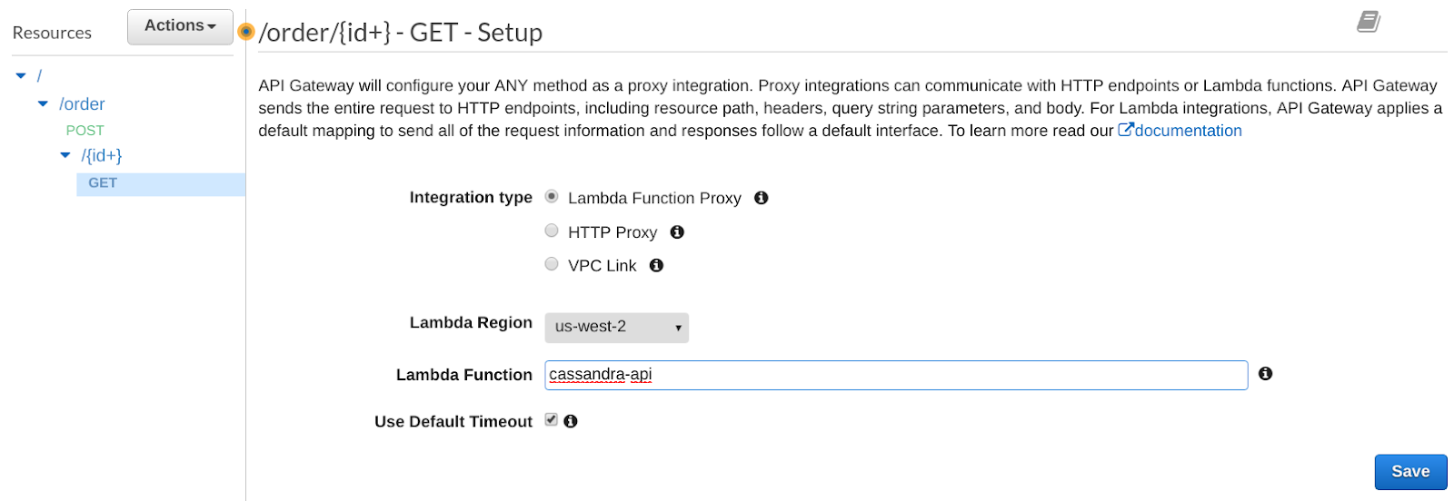Select the GET method in resource tree
This screenshot has height=501, width=1454.
[103, 183]
